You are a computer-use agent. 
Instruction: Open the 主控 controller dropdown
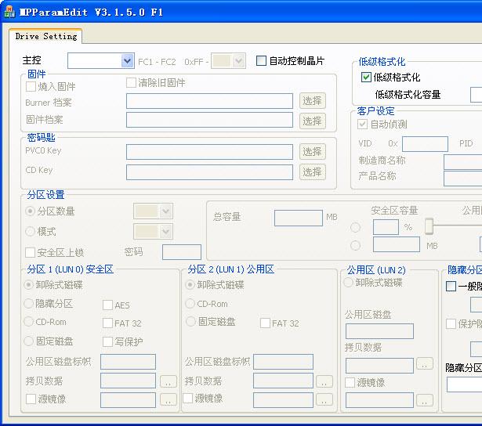(127, 61)
